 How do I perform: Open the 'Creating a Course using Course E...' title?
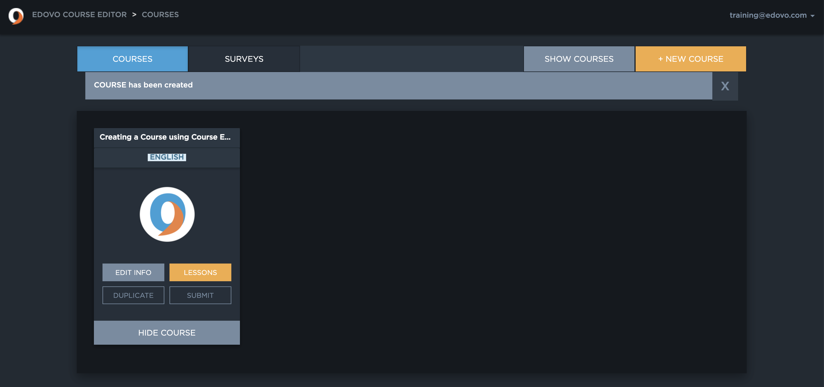(x=165, y=137)
